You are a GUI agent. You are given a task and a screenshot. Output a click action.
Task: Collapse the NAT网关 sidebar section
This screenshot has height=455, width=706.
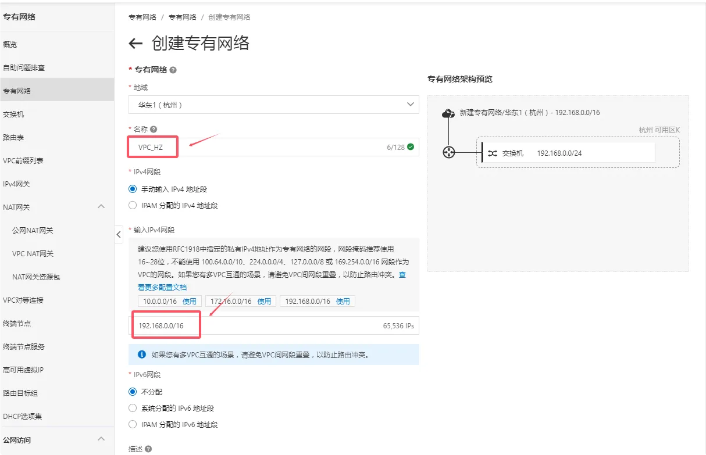coord(101,206)
